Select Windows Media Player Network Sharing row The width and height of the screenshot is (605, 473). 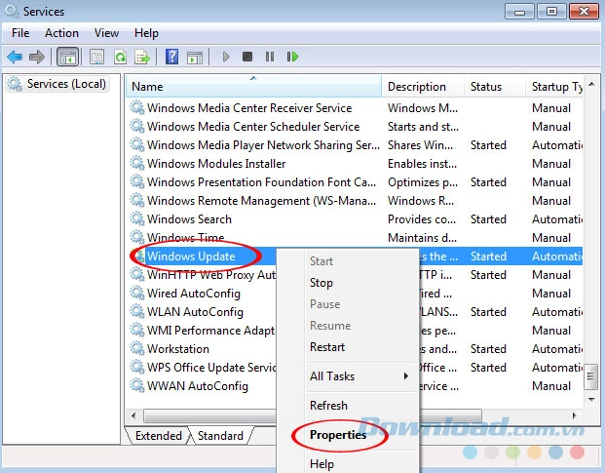coord(356,144)
